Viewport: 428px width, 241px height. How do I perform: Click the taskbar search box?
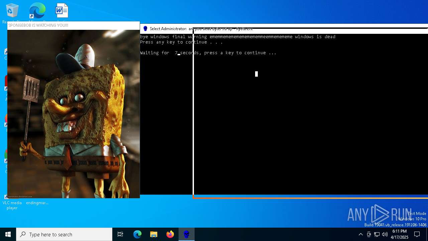(64, 234)
